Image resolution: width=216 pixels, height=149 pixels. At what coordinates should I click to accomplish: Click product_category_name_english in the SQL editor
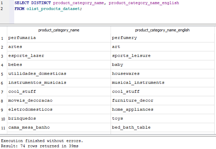[x=144, y=3]
